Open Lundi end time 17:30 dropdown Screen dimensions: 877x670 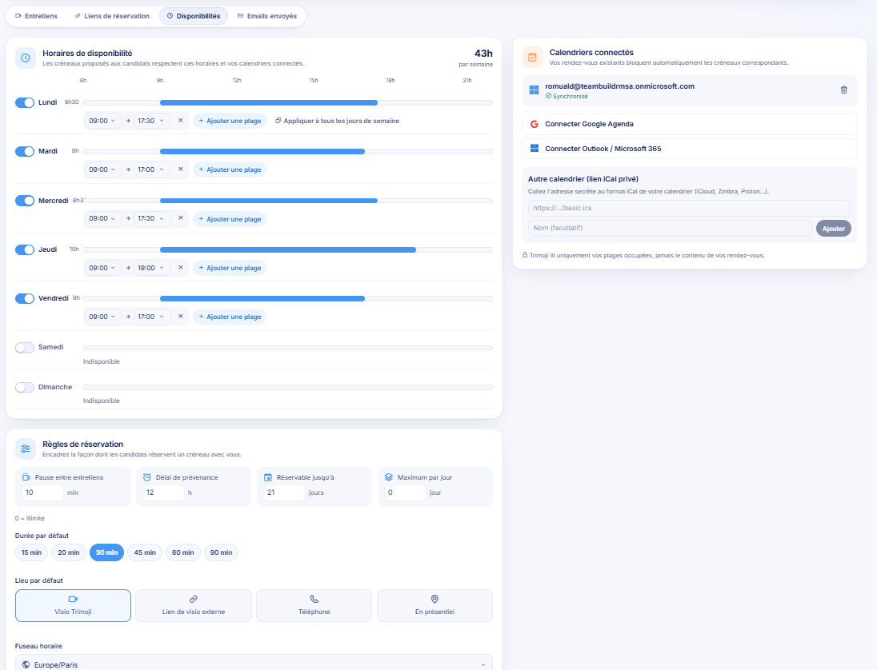coord(151,121)
